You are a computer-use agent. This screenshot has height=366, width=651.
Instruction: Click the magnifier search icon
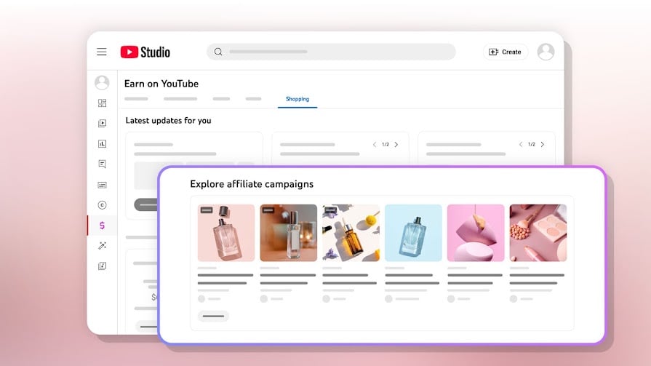218,52
